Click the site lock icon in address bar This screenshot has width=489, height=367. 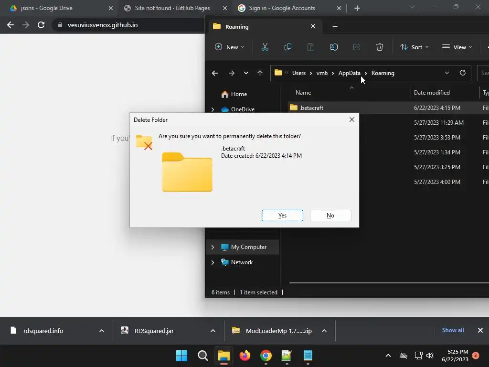[60, 25]
